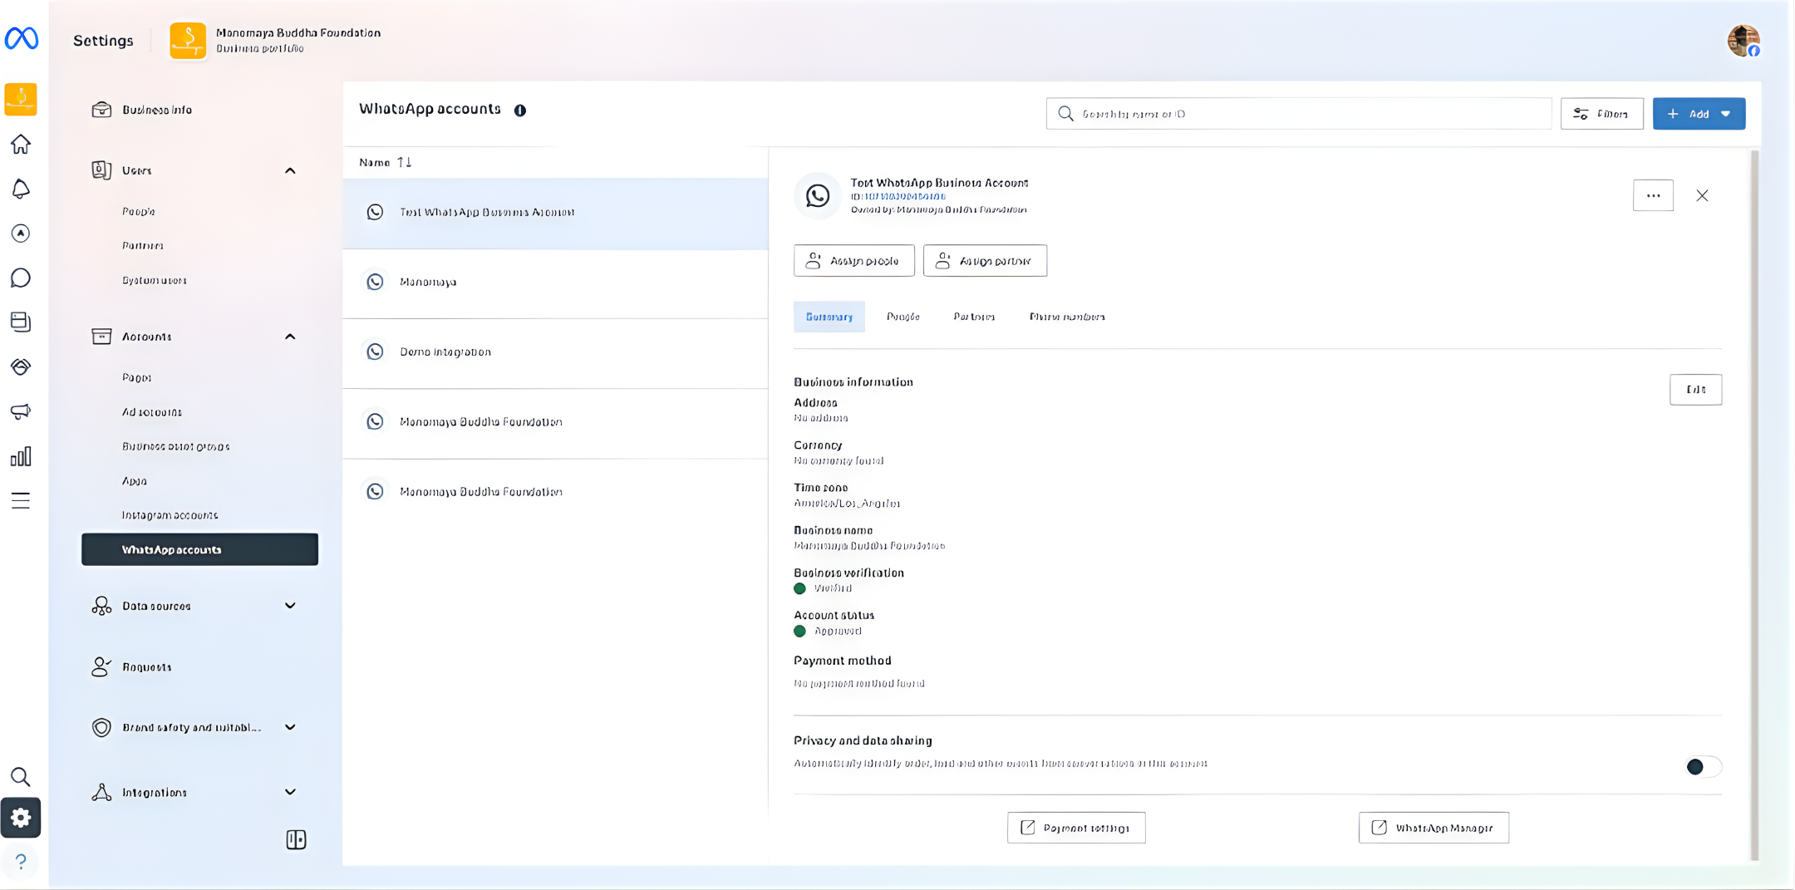
Task: Click the Meta logo icon
Action: (x=22, y=38)
